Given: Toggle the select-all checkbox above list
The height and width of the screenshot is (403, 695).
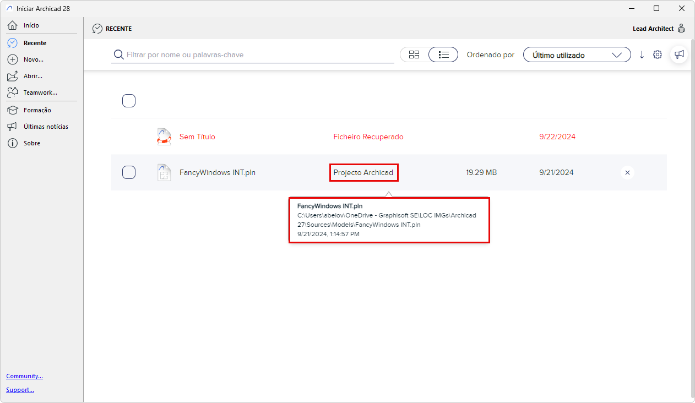Looking at the screenshot, I should [129, 101].
